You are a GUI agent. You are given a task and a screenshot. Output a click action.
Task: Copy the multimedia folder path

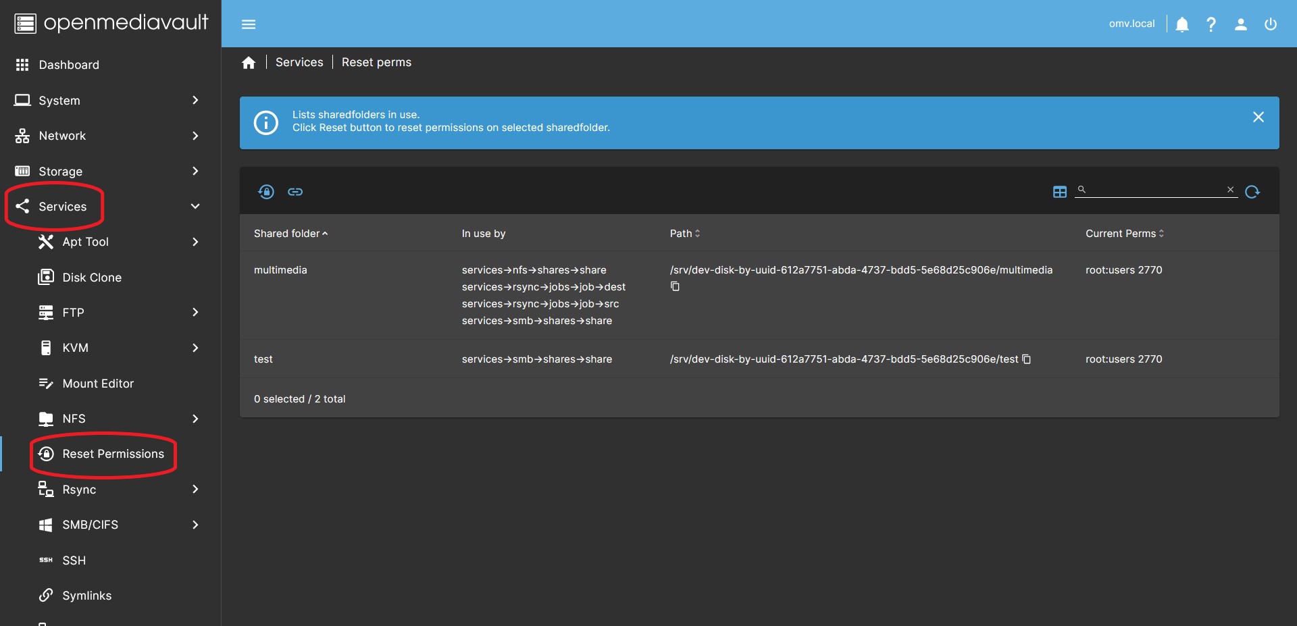coord(675,286)
